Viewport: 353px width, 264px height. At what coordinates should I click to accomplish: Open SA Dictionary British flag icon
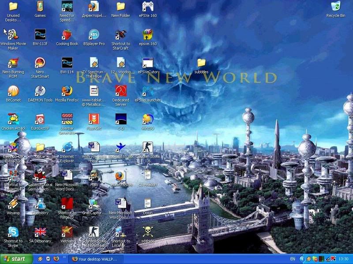[40, 232]
